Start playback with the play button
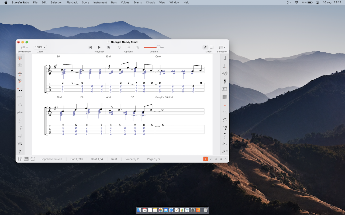Screen dimensions: 345x215 99,47
